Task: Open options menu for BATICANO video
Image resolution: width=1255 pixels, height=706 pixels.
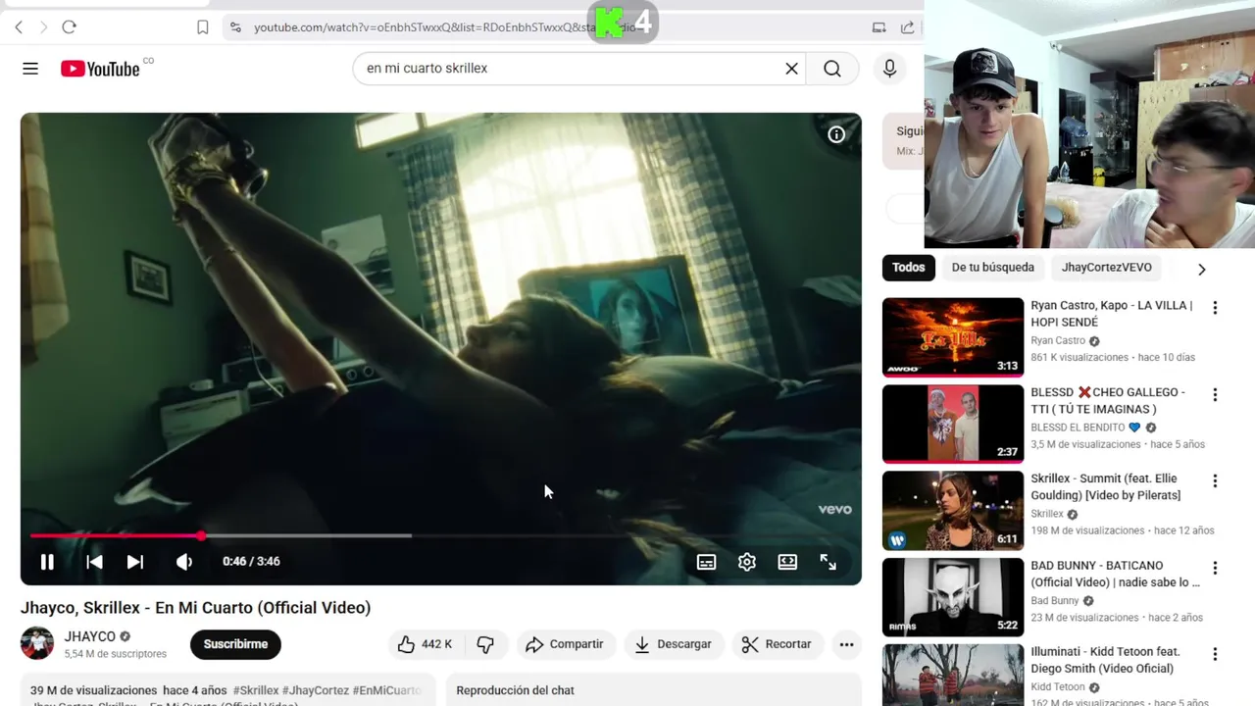Action: click(x=1215, y=568)
